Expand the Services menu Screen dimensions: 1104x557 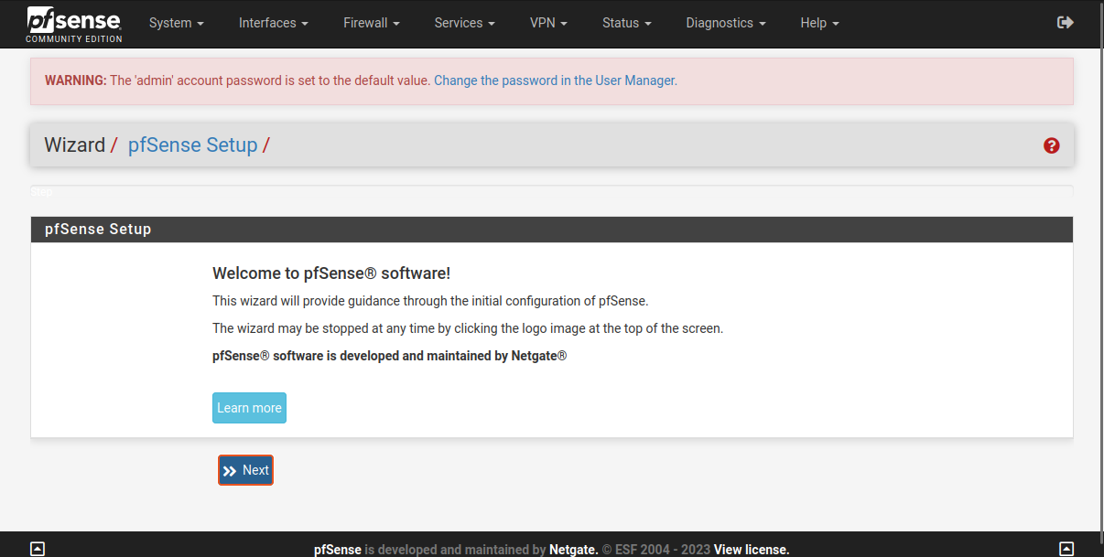coord(465,23)
